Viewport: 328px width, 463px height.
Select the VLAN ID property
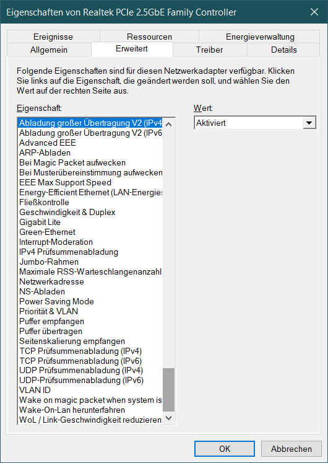(x=35, y=390)
